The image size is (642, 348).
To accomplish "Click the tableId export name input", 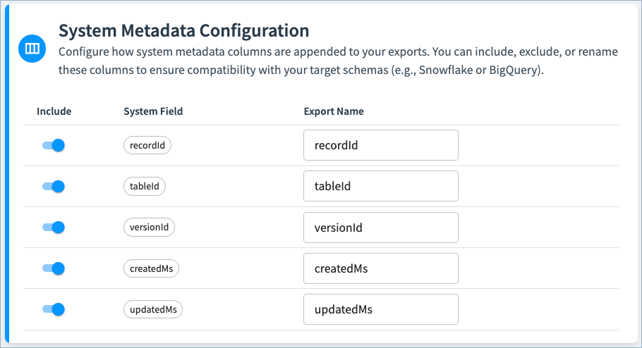I will pos(380,186).
